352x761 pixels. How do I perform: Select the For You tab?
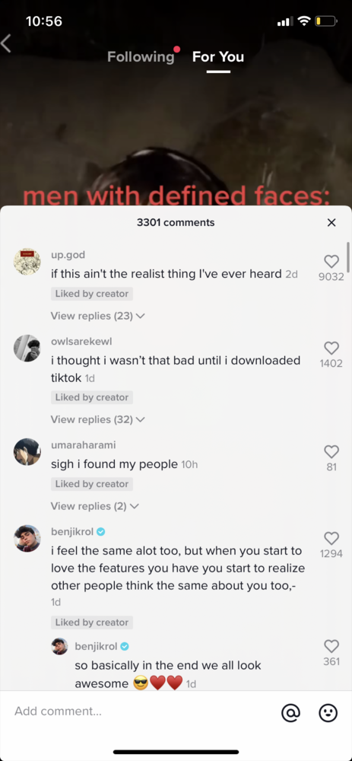[x=218, y=57]
